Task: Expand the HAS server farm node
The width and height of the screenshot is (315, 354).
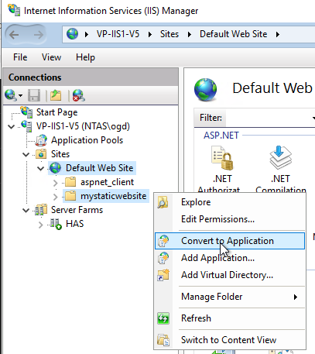Action: click(41, 225)
